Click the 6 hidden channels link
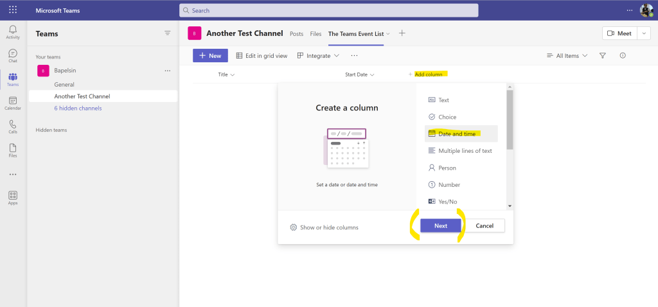Viewport: 658px width, 307px height. [x=78, y=108]
